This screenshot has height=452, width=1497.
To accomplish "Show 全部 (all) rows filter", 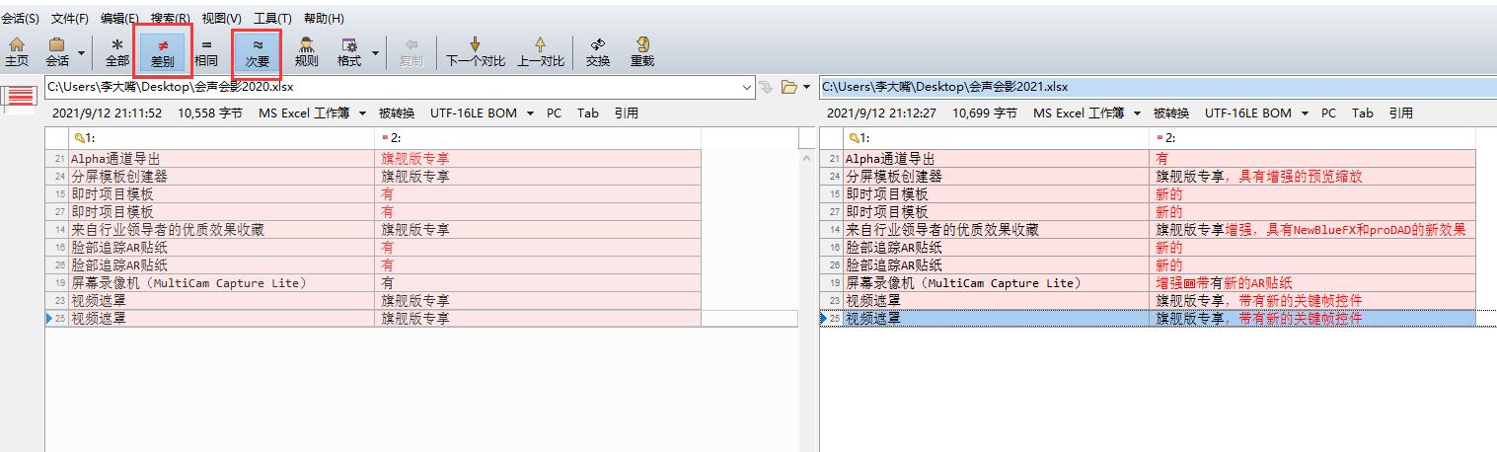I will tap(117, 51).
